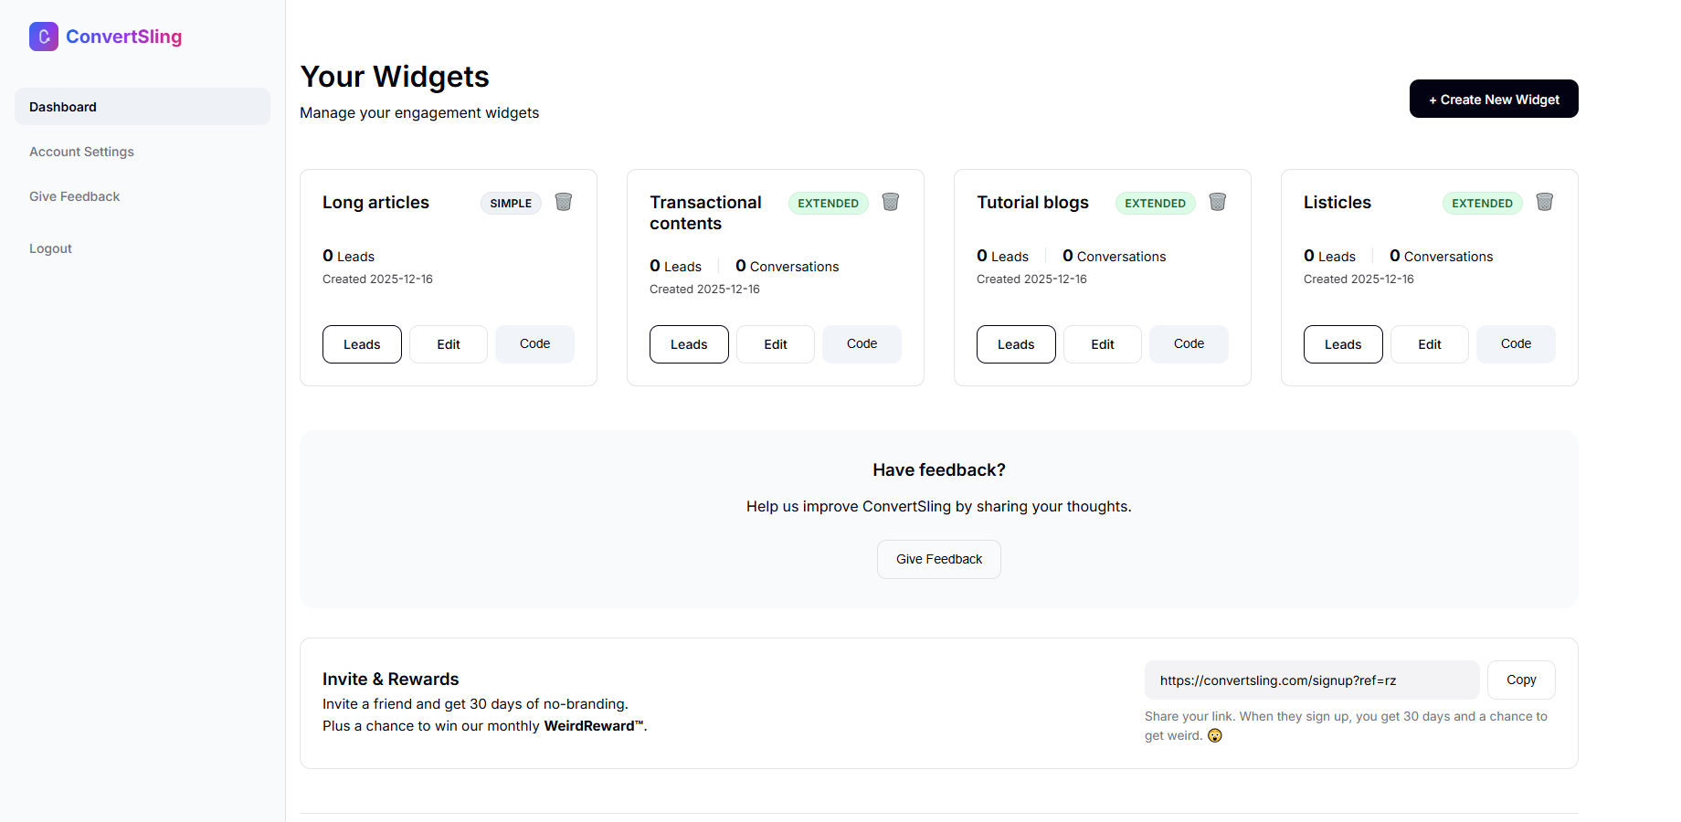Open Code for the Long articles widget

[534, 344]
